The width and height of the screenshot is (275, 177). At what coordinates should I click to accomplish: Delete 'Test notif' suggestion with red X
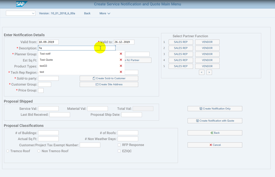121,54
